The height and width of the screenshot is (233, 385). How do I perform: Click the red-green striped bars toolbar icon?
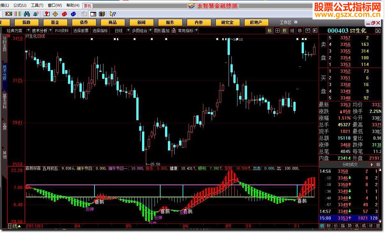coord(18,14)
